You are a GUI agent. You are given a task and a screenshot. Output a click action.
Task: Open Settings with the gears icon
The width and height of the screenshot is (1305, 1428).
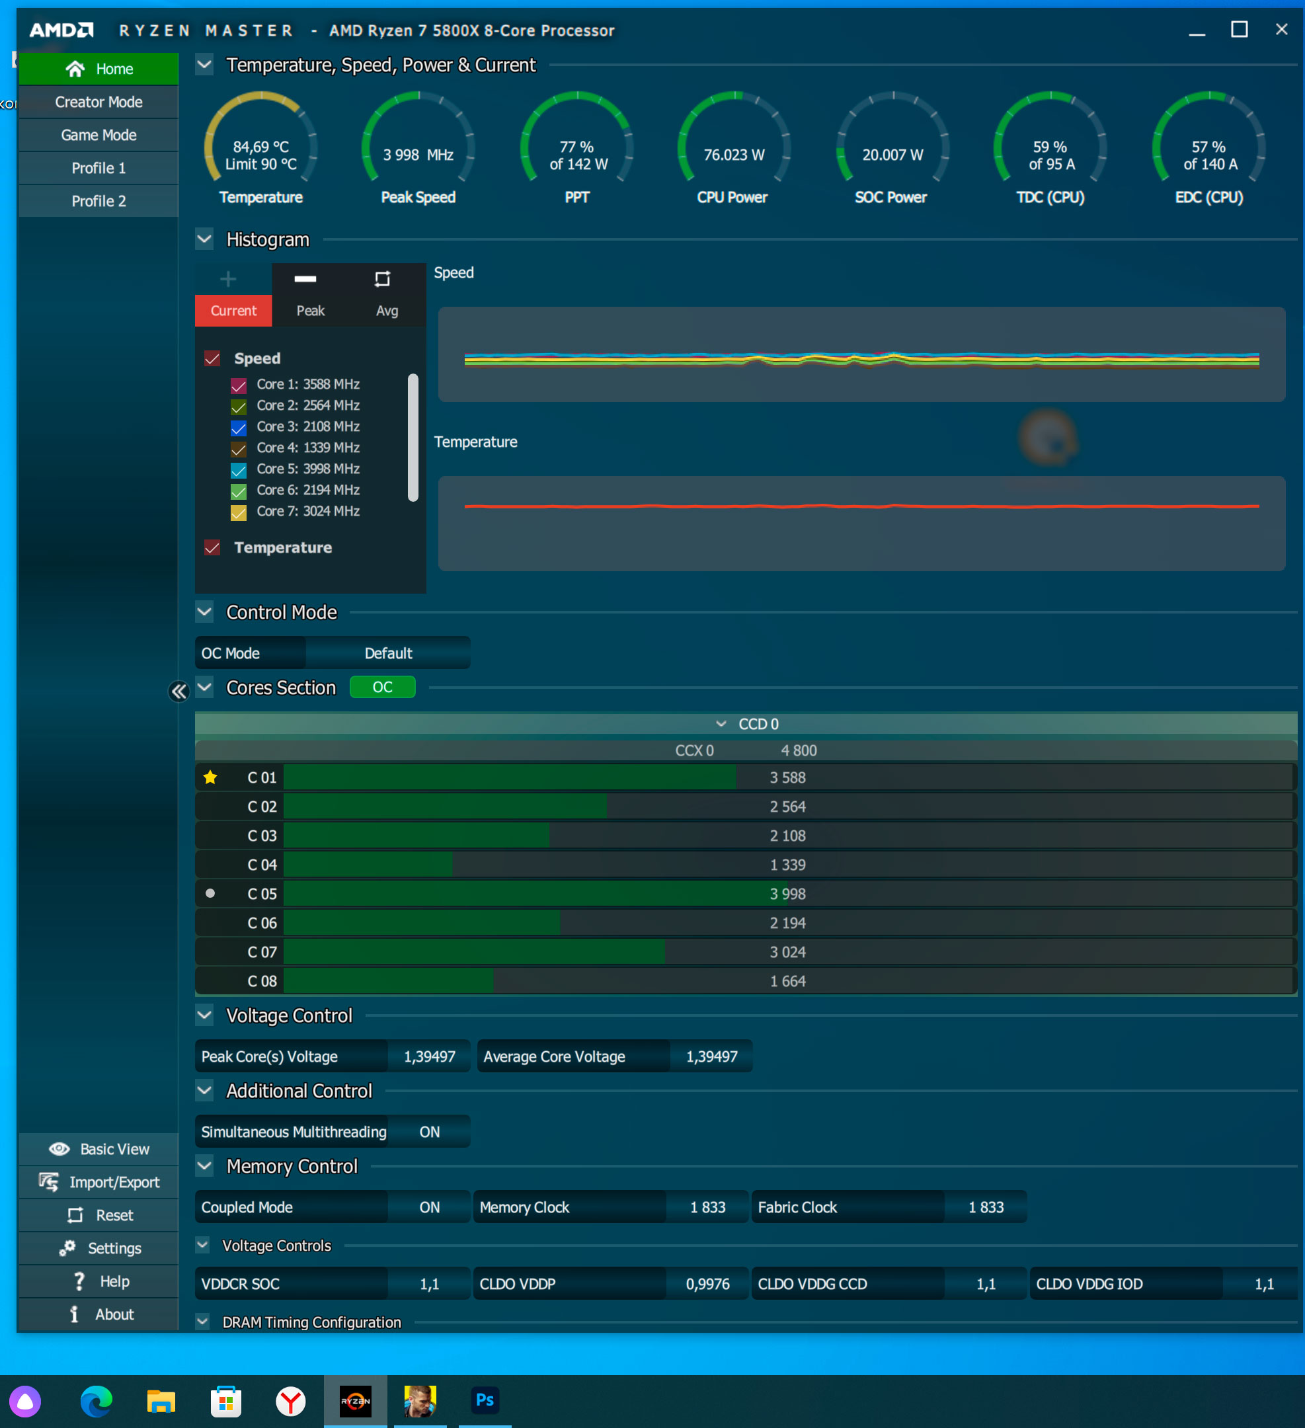tap(67, 1248)
